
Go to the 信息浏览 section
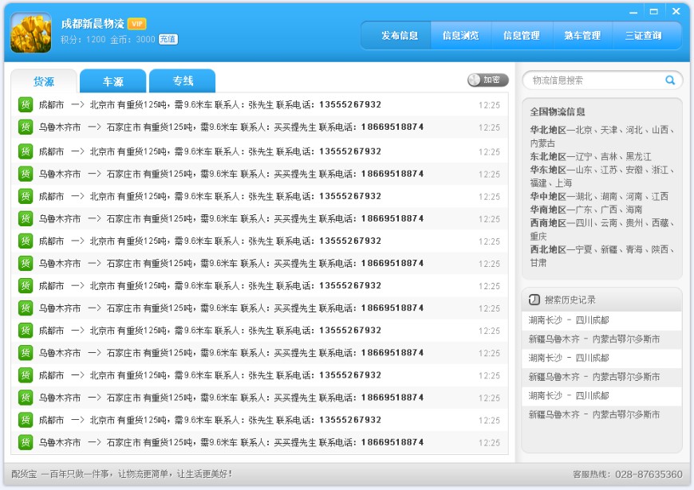(460, 36)
